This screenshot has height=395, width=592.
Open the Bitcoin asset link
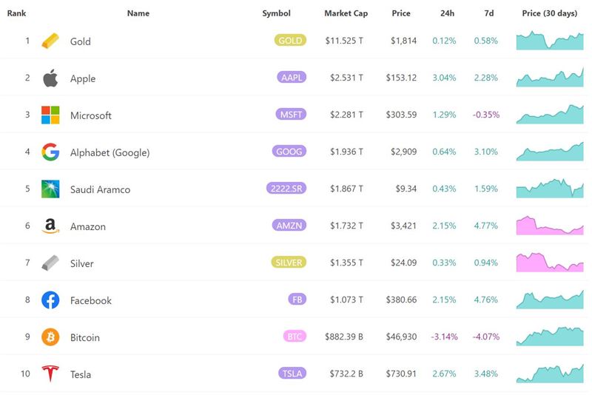[85, 337]
